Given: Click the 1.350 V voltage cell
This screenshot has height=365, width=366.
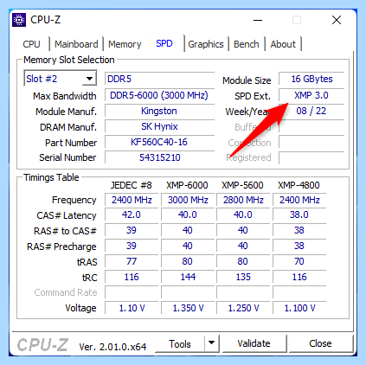Looking at the screenshot, I should (x=188, y=308).
